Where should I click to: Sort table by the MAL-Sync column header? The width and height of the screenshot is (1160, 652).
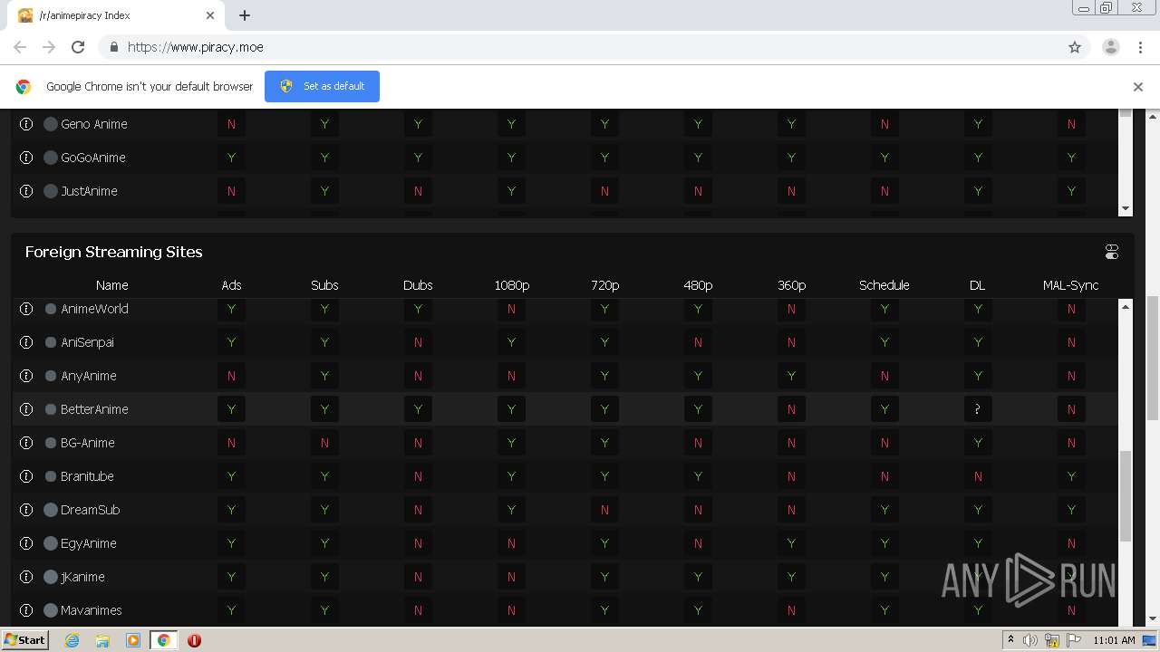click(x=1071, y=285)
